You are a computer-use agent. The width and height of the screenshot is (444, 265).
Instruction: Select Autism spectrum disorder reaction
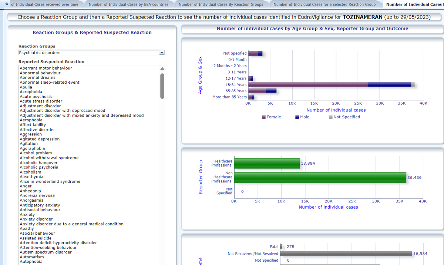(x=46, y=252)
